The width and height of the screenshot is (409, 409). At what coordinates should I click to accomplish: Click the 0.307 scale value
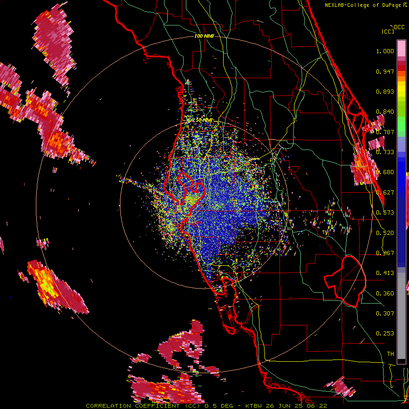[x=385, y=313]
